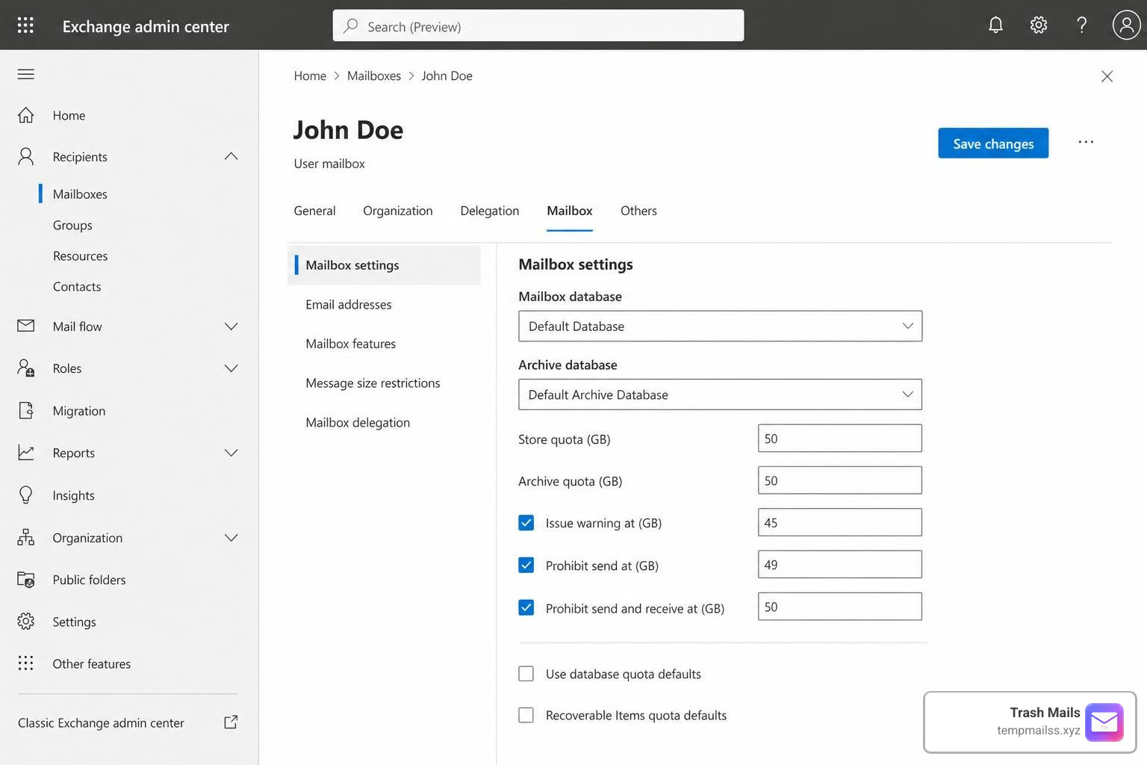This screenshot has width=1147, height=765.
Task: Select the Mailbox tab
Action: click(569, 211)
